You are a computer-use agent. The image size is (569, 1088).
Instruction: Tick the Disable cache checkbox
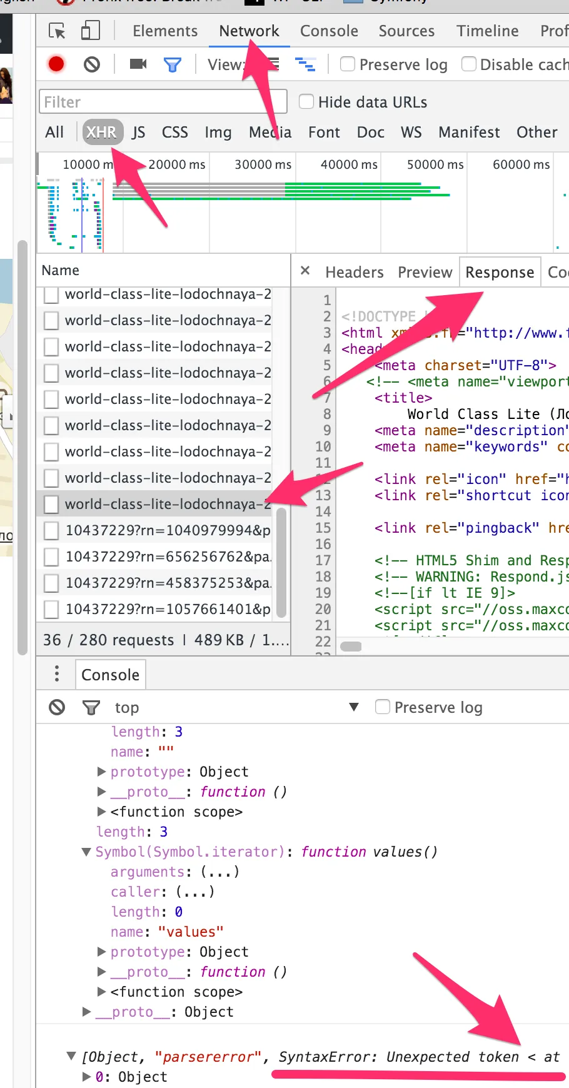469,64
